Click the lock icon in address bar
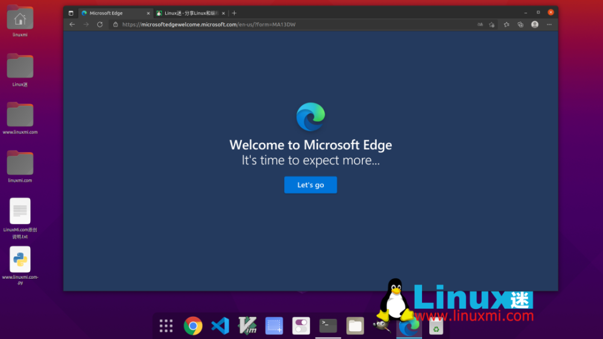Image resolution: width=603 pixels, height=339 pixels. pos(115,24)
